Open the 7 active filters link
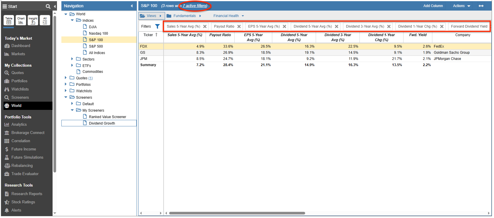 pyautogui.click(x=195, y=6)
